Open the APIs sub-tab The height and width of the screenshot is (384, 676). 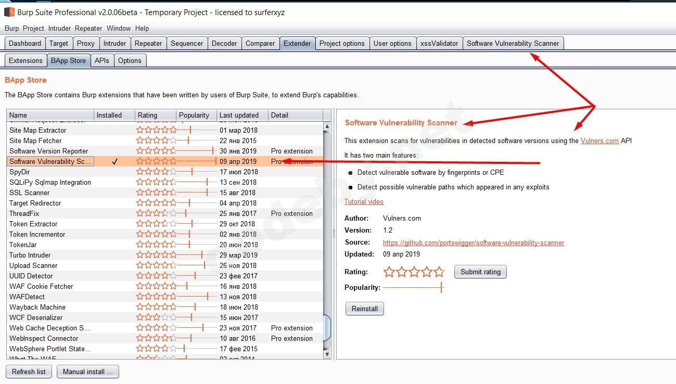coord(102,60)
